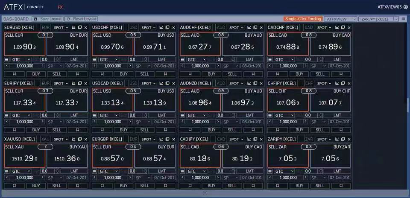Open the hamburger menu in CADCHF panel
Viewport: 410px width, 198px height.
(x=270, y=60)
